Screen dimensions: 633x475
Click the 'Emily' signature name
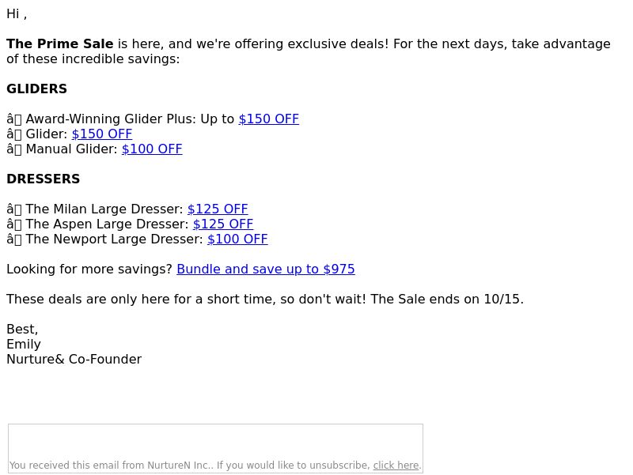point(24,344)
